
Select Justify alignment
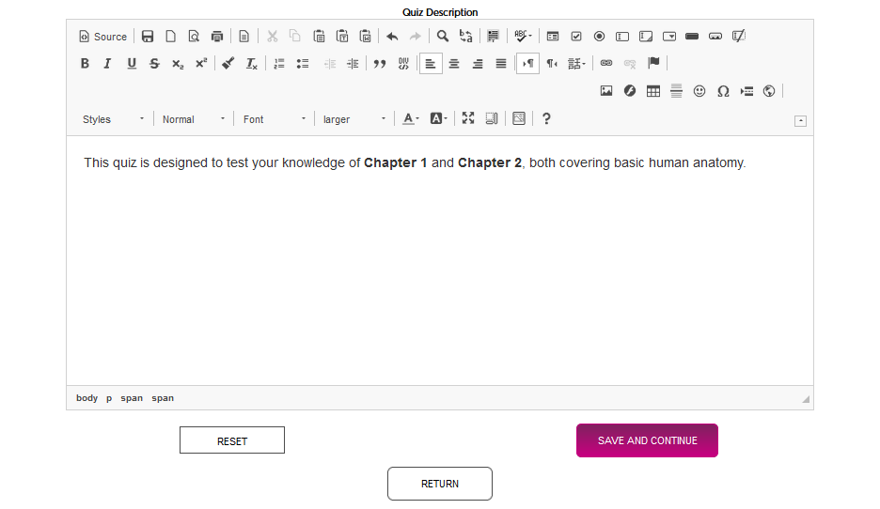(501, 63)
